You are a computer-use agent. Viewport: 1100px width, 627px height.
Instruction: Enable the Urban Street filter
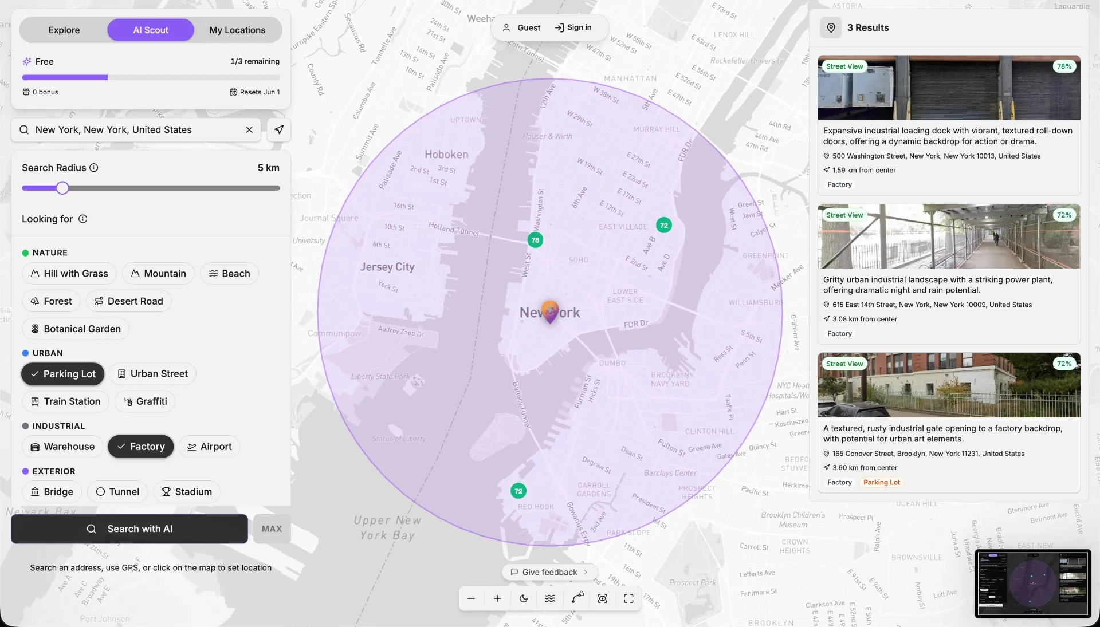tap(152, 374)
